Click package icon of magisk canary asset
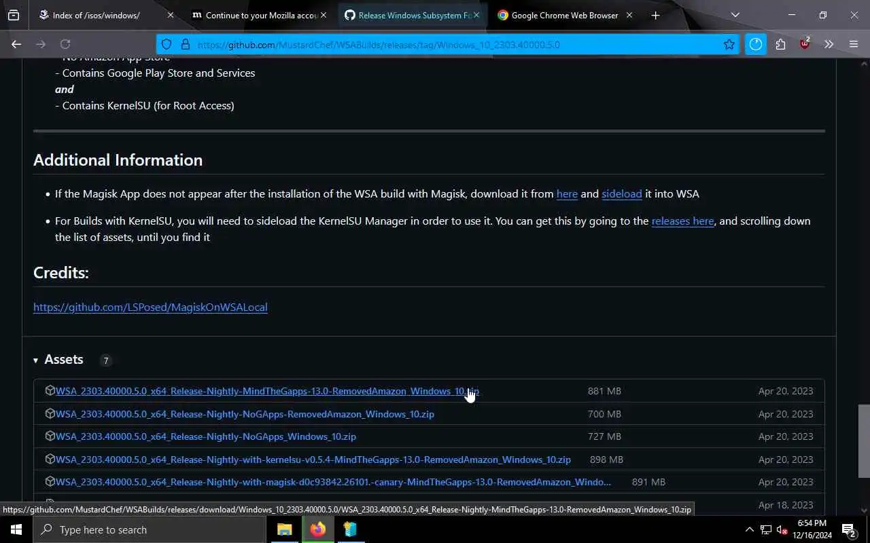The width and height of the screenshot is (870, 543). [50, 481]
